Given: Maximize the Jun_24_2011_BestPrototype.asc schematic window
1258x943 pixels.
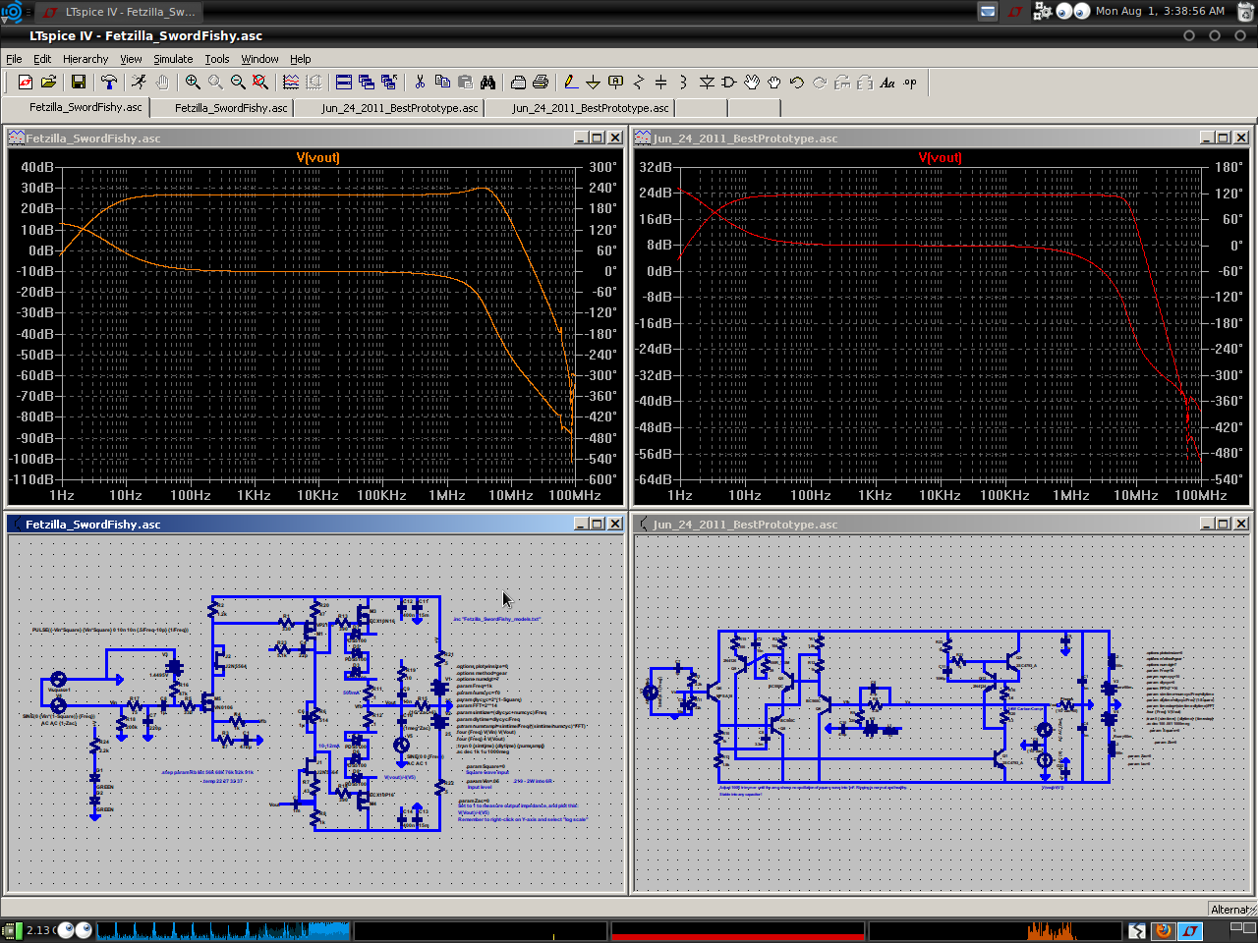Looking at the screenshot, I should (1224, 524).
